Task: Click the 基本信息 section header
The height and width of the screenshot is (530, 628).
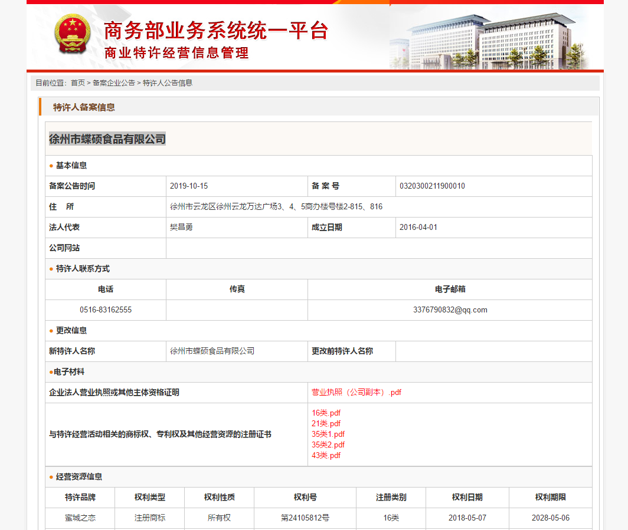Action: pyautogui.click(x=71, y=165)
